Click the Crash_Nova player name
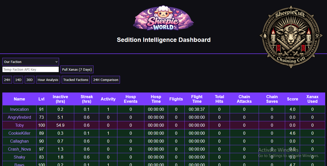Image resolution: width=327 pixels, height=166 pixels. pyautogui.click(x=19, y=149)
